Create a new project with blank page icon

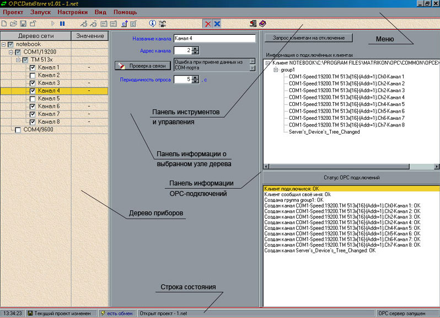pyautogui.click(x=4, y=24)
